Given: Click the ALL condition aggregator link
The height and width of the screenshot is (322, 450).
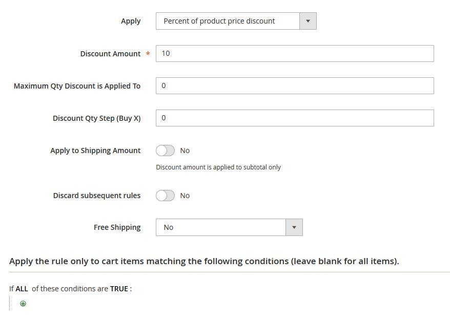Looking at the screenshot, I should tap(22, 289).
